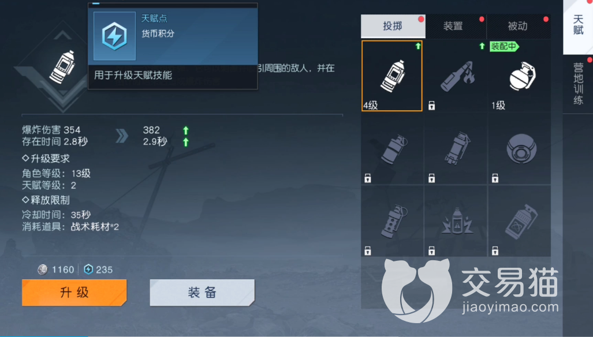
Task: Select the locked round sensor mine skill
Action: coord(520,149)
